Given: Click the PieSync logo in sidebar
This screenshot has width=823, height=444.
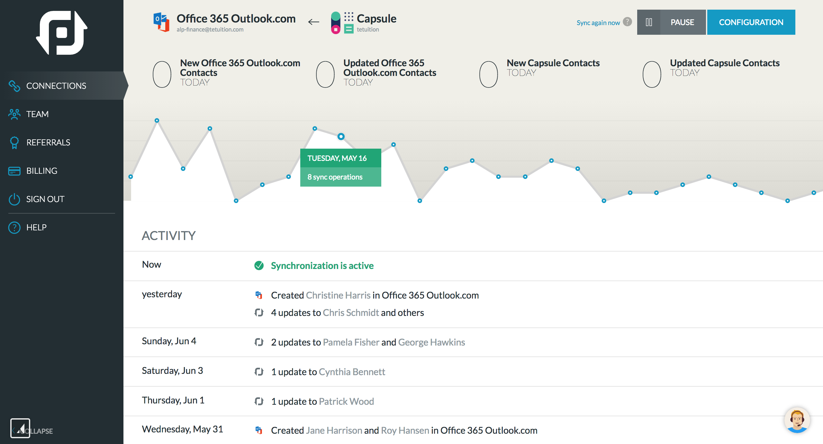Looking at the screenshot, I should coord(61,33).
